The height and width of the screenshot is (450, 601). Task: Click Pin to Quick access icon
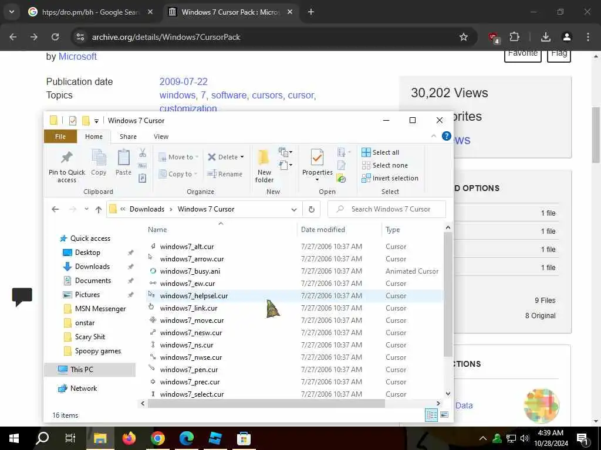(x=67, y=158)
